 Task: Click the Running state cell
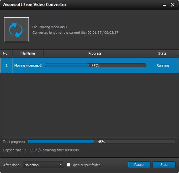coord(163,66)
